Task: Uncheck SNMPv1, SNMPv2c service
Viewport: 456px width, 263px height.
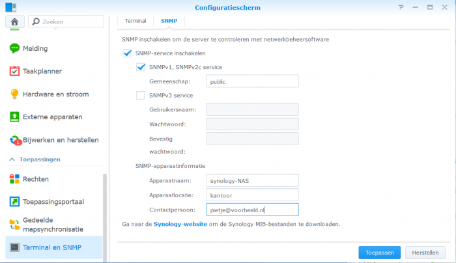Action: point(141,67)
